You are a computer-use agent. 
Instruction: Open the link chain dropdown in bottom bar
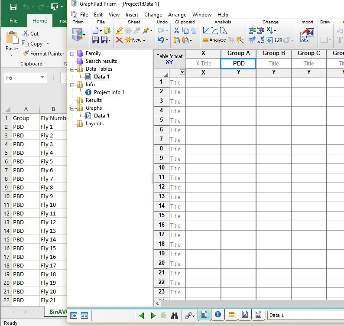point(194,316)
